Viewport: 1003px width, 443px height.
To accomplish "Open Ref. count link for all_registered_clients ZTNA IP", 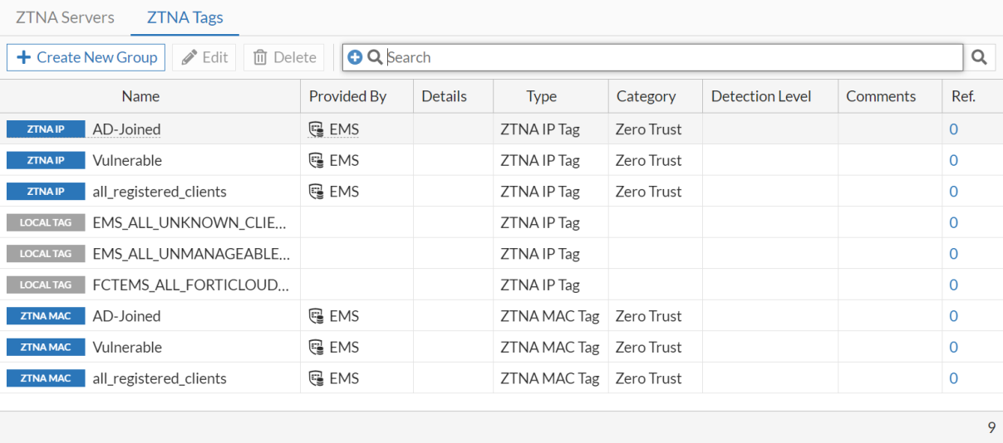I will pos(953,192).
